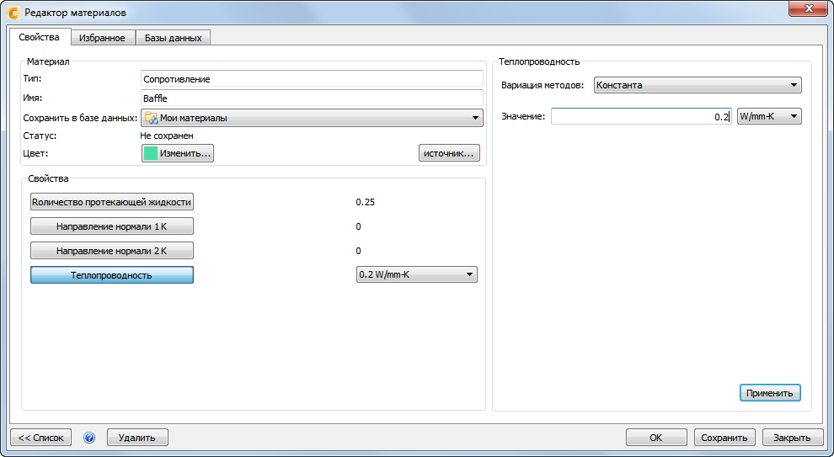834x457 pixels.
Task: Open the Избранное tab
Action: [102, 38]
